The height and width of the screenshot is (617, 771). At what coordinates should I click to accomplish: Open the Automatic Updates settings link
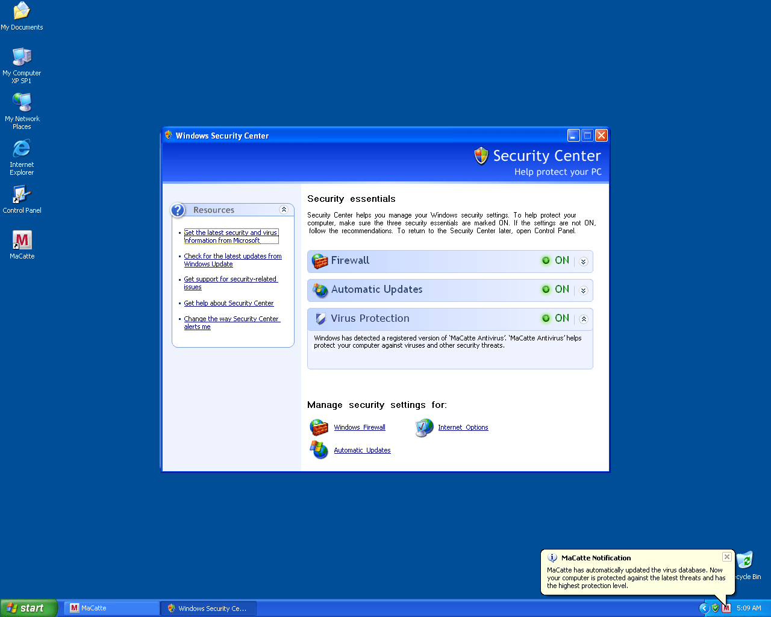pyautogui.click(x=362, y=450)
